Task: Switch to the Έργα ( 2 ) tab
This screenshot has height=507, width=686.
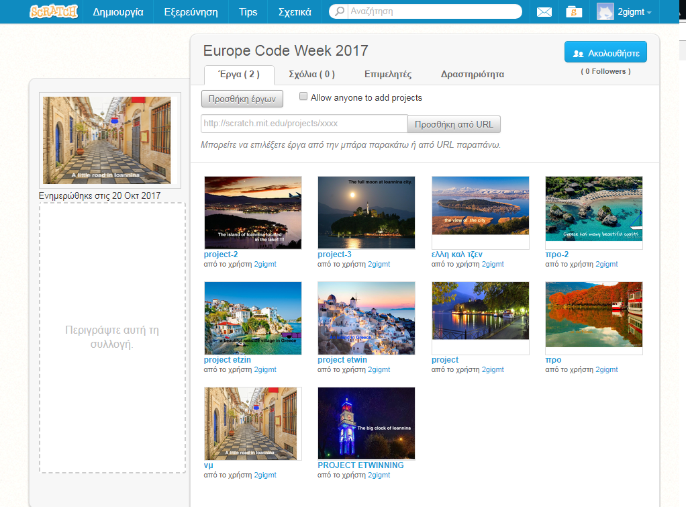Action: (240, 75)
